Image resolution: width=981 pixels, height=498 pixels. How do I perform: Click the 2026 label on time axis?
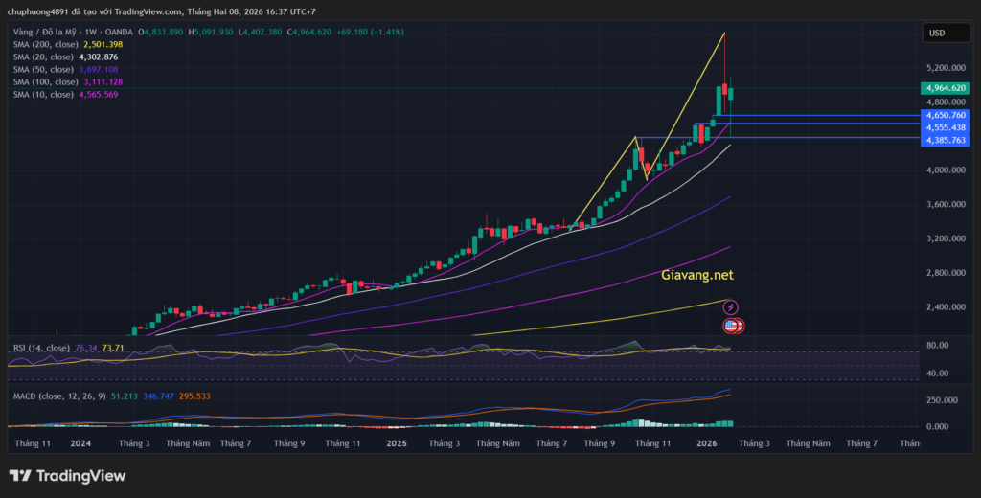(x=706, y=444)
